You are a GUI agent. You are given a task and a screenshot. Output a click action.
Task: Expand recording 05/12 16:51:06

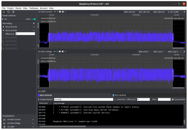(3, 27)
